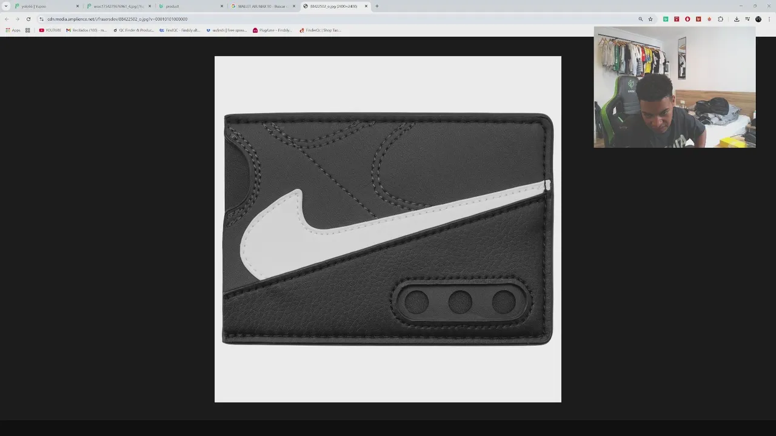Close the wxac1754279676961_4.jpg tab
Image resolution: width=776 pixels, height=436 pixels.
tap(150, 6)
